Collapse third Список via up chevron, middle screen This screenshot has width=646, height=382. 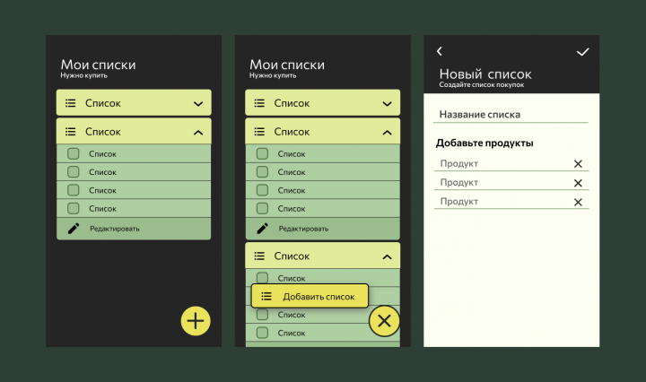[x=387, y=256]
